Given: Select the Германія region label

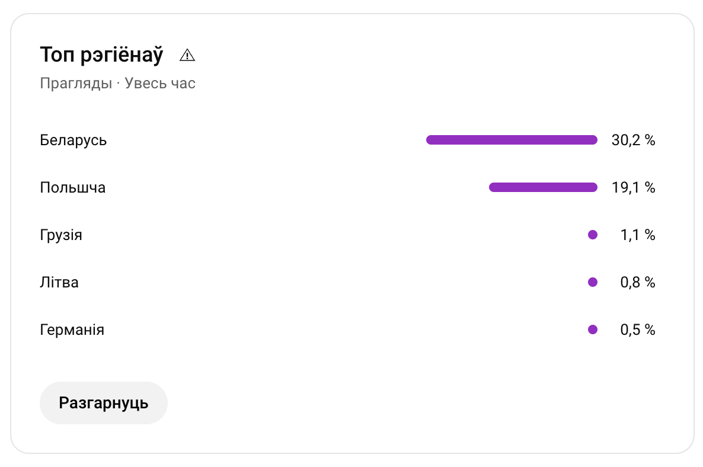Looking at the screenshot, I should [x=72, y=330].
